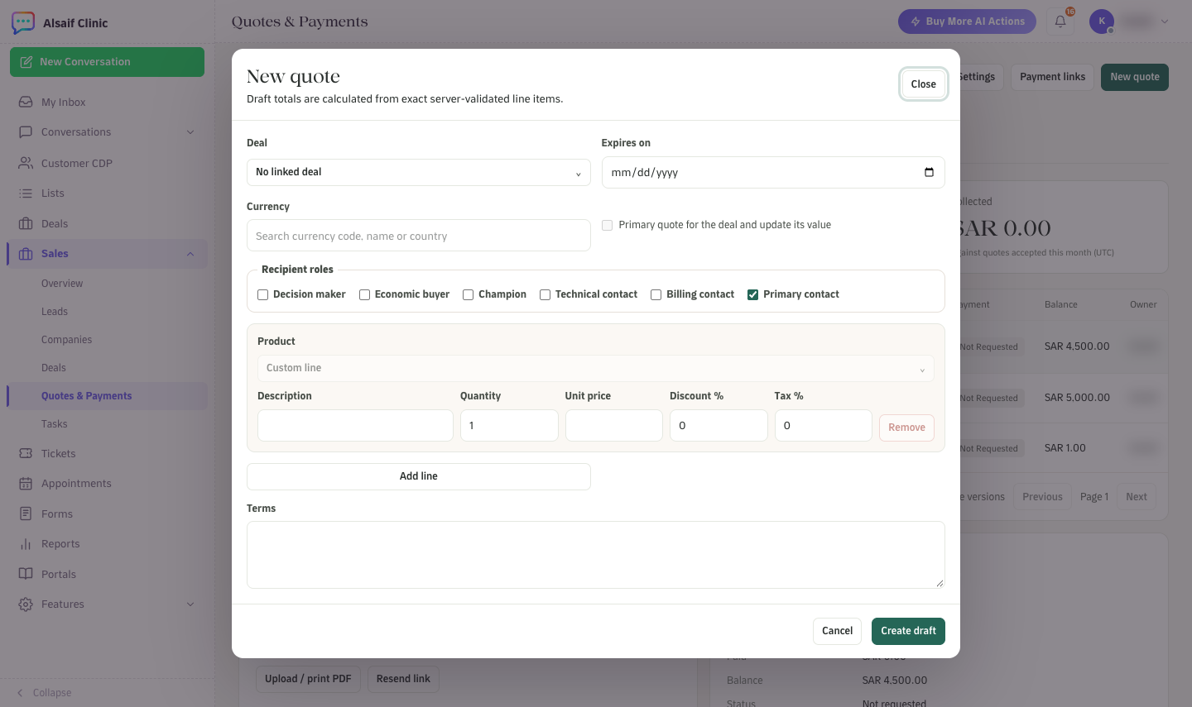This screenshot has height=707, width=1192.
Task: Click the Portals book icon
Action: point(26,574)
